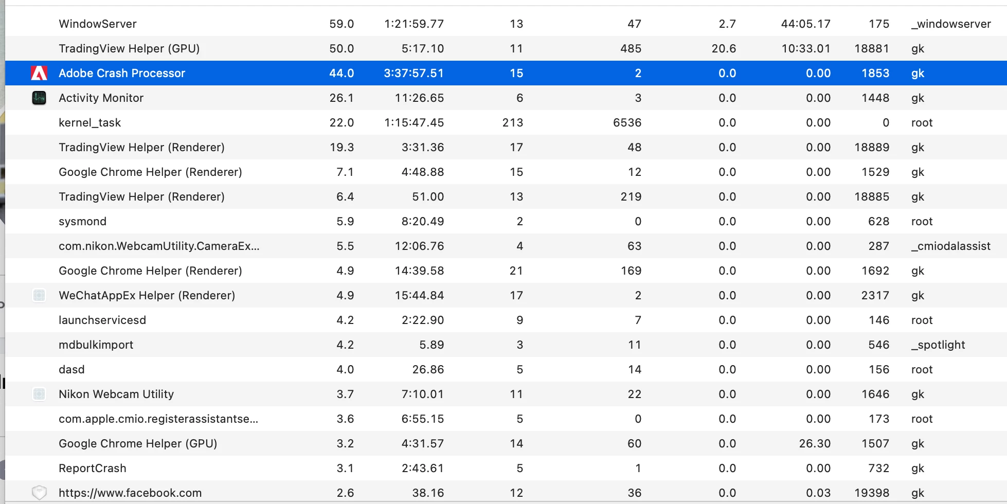Click the _spotlight user cell
This screenshot has height=504, width=1007.
coord(938,345)
